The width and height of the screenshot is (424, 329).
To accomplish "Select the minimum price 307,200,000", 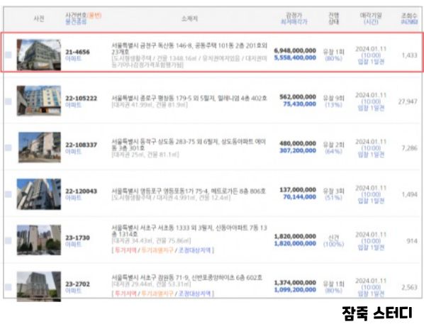I will [x=298, y=150].
